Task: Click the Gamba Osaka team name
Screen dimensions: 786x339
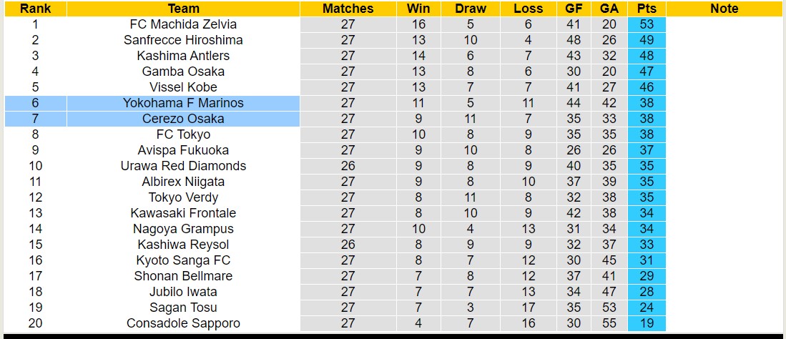Action: click(183, 72)
